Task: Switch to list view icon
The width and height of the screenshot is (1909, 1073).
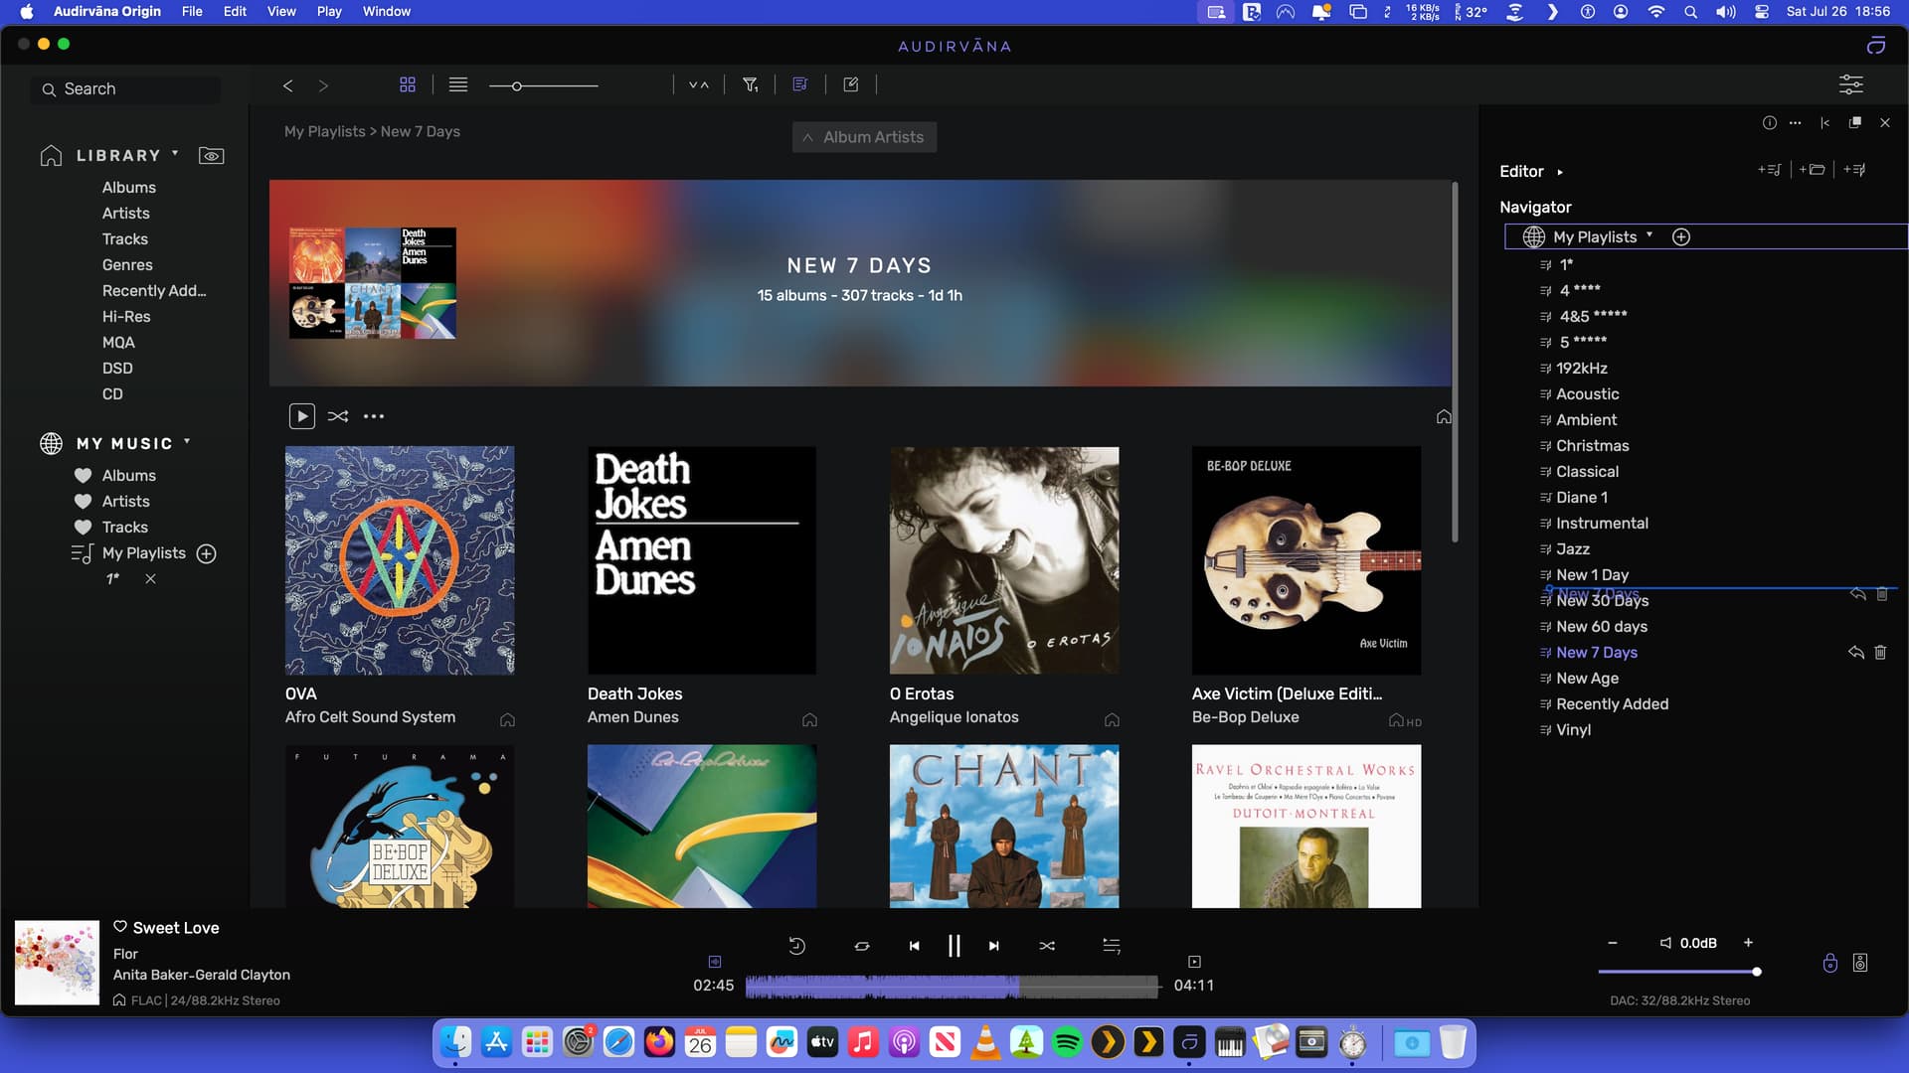Action: click(x=458, y=84)
